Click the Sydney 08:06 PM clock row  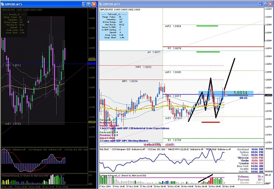[251, 152]
